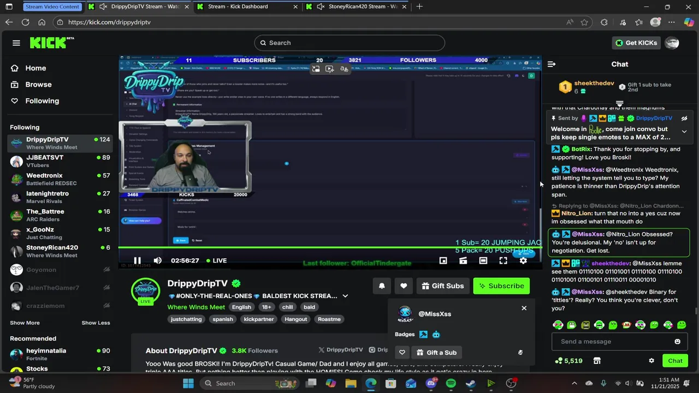699x393 pixels.
Task: Hide the pinned message eye icon
Action: [x=684, y=118]
